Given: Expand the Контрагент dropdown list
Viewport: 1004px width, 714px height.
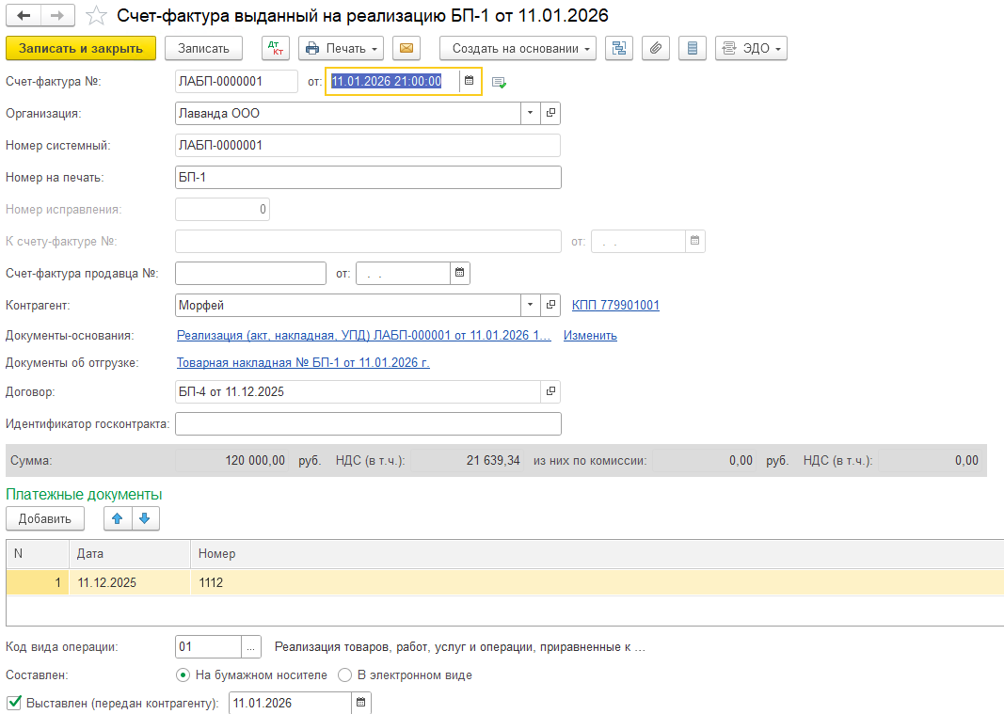Looking at the screenshot, I should 530,306.
